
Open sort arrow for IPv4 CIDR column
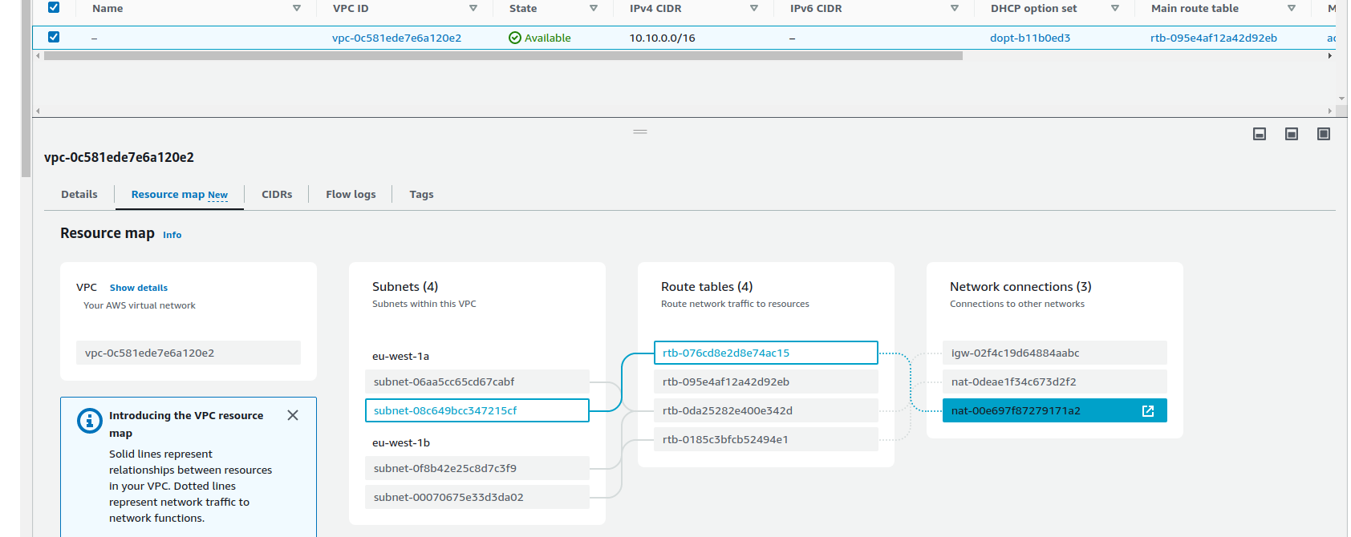[754, 8]
